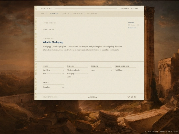
Task: Open the middle social icon in footer
Action: [132, 97]
